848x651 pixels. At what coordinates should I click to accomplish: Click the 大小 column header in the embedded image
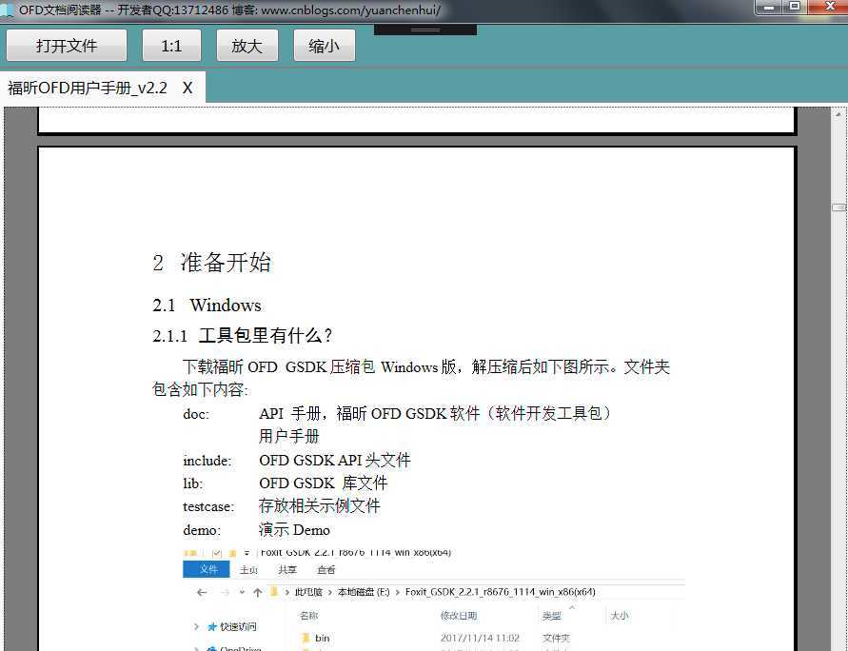620,616
